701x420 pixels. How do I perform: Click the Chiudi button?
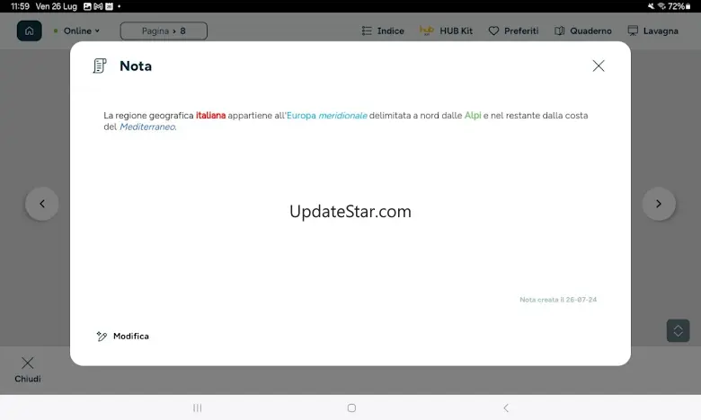(x=28, y=370)
